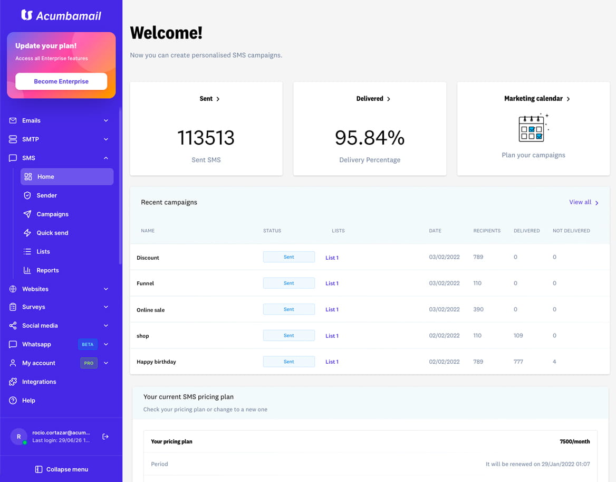This screenshot has width=616, height=482.
Task: Expand the Surveys menu chevron
Action: 105,307
